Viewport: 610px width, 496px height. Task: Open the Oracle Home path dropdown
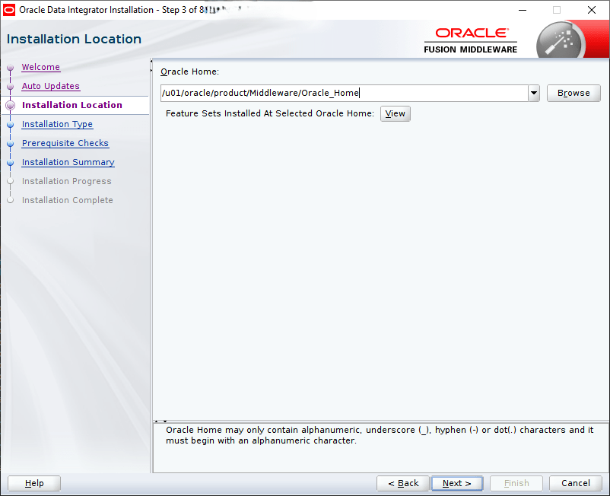[534, 93]
